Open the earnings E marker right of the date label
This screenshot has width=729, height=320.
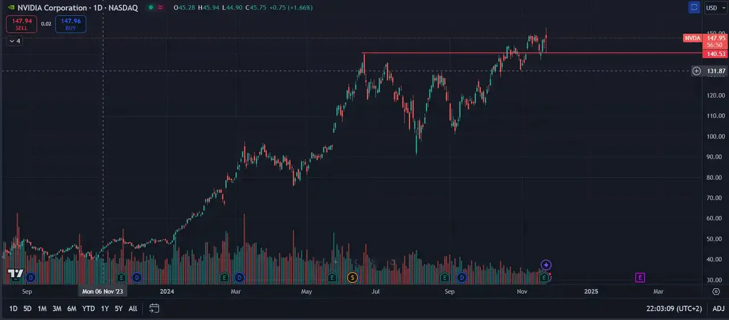click(121, 277)
